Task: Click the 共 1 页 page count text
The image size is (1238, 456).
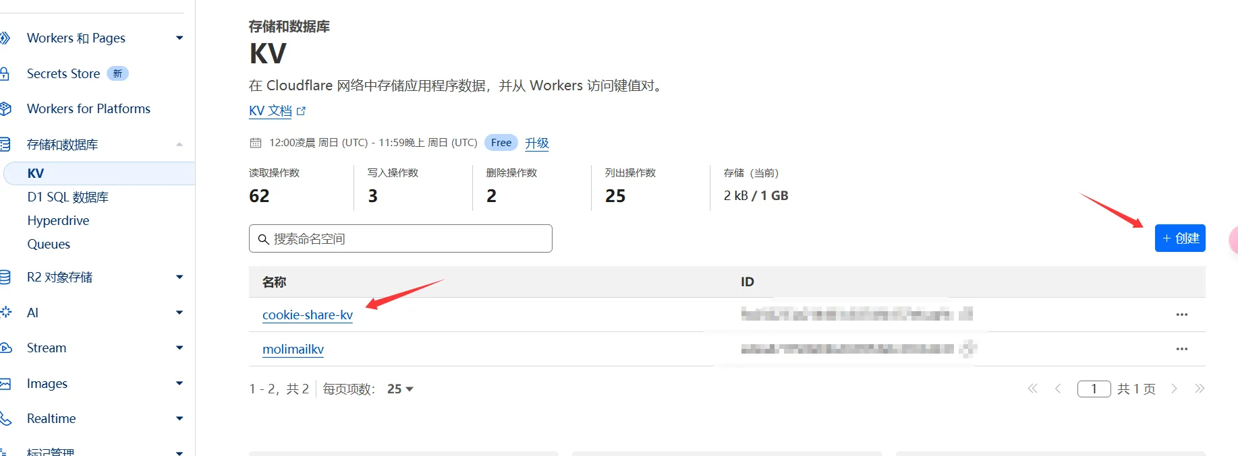Action: click(1136, 389)
